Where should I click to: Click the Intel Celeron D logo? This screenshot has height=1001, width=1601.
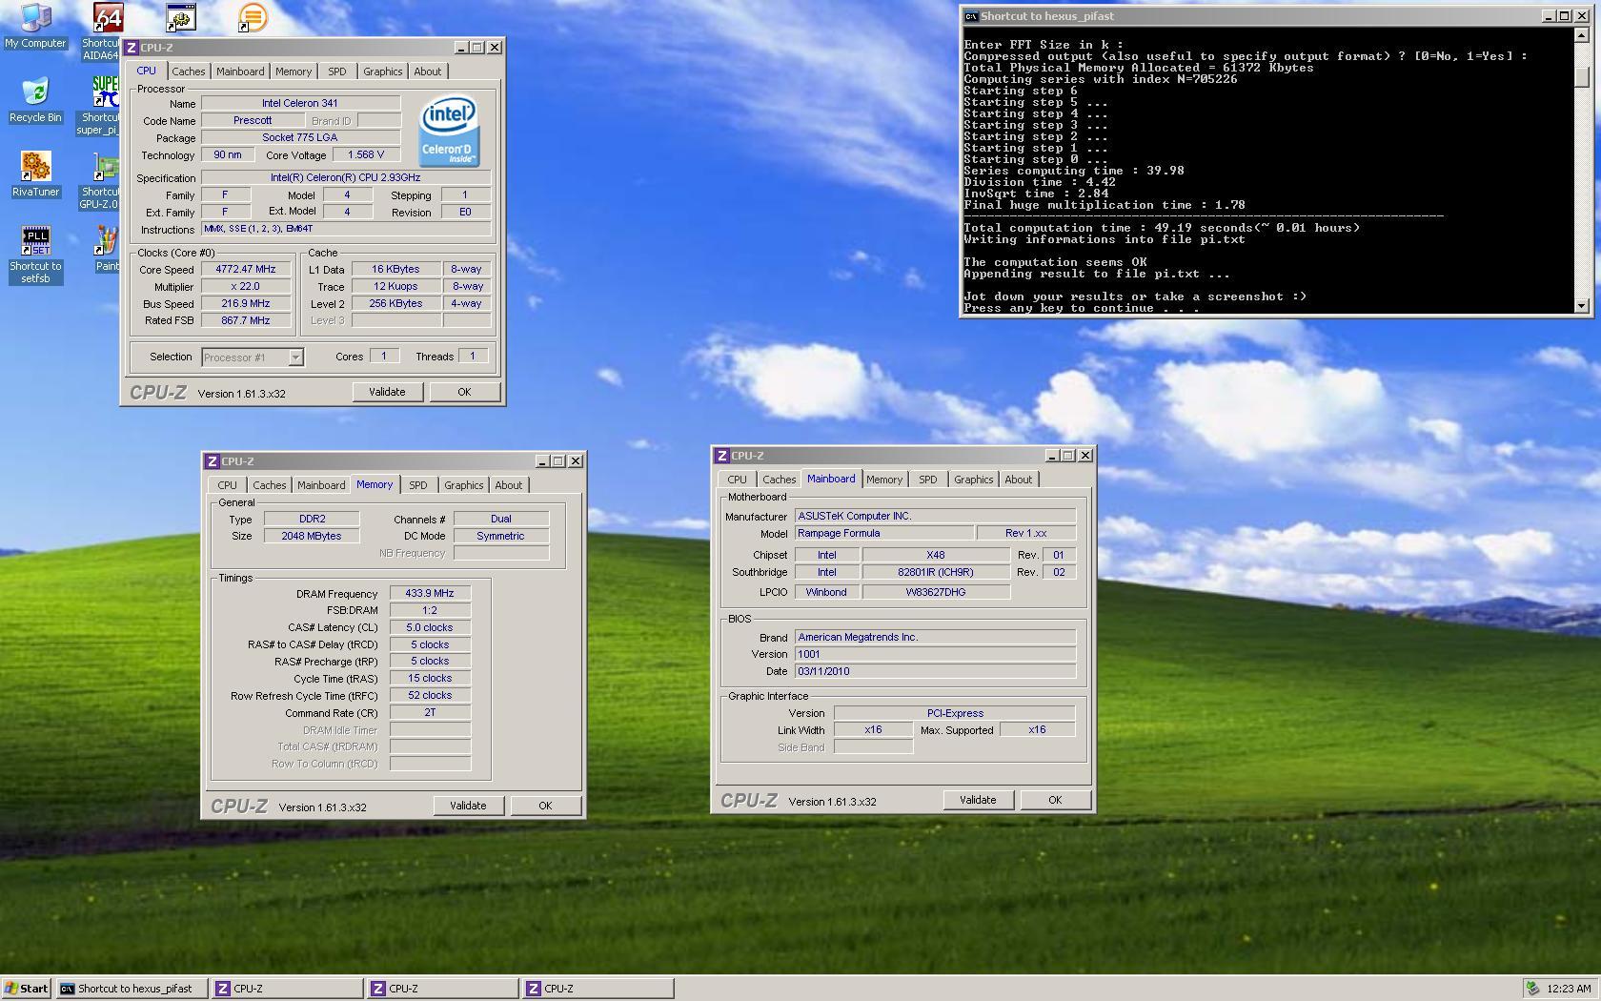(449, 131)
